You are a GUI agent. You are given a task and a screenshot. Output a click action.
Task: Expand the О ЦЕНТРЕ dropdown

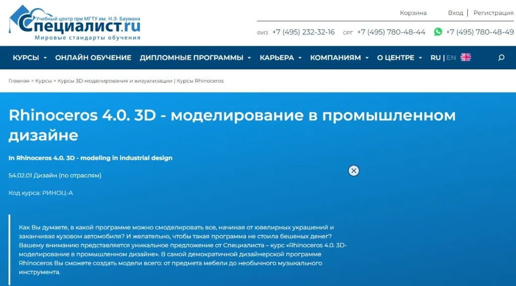point(399,58)
